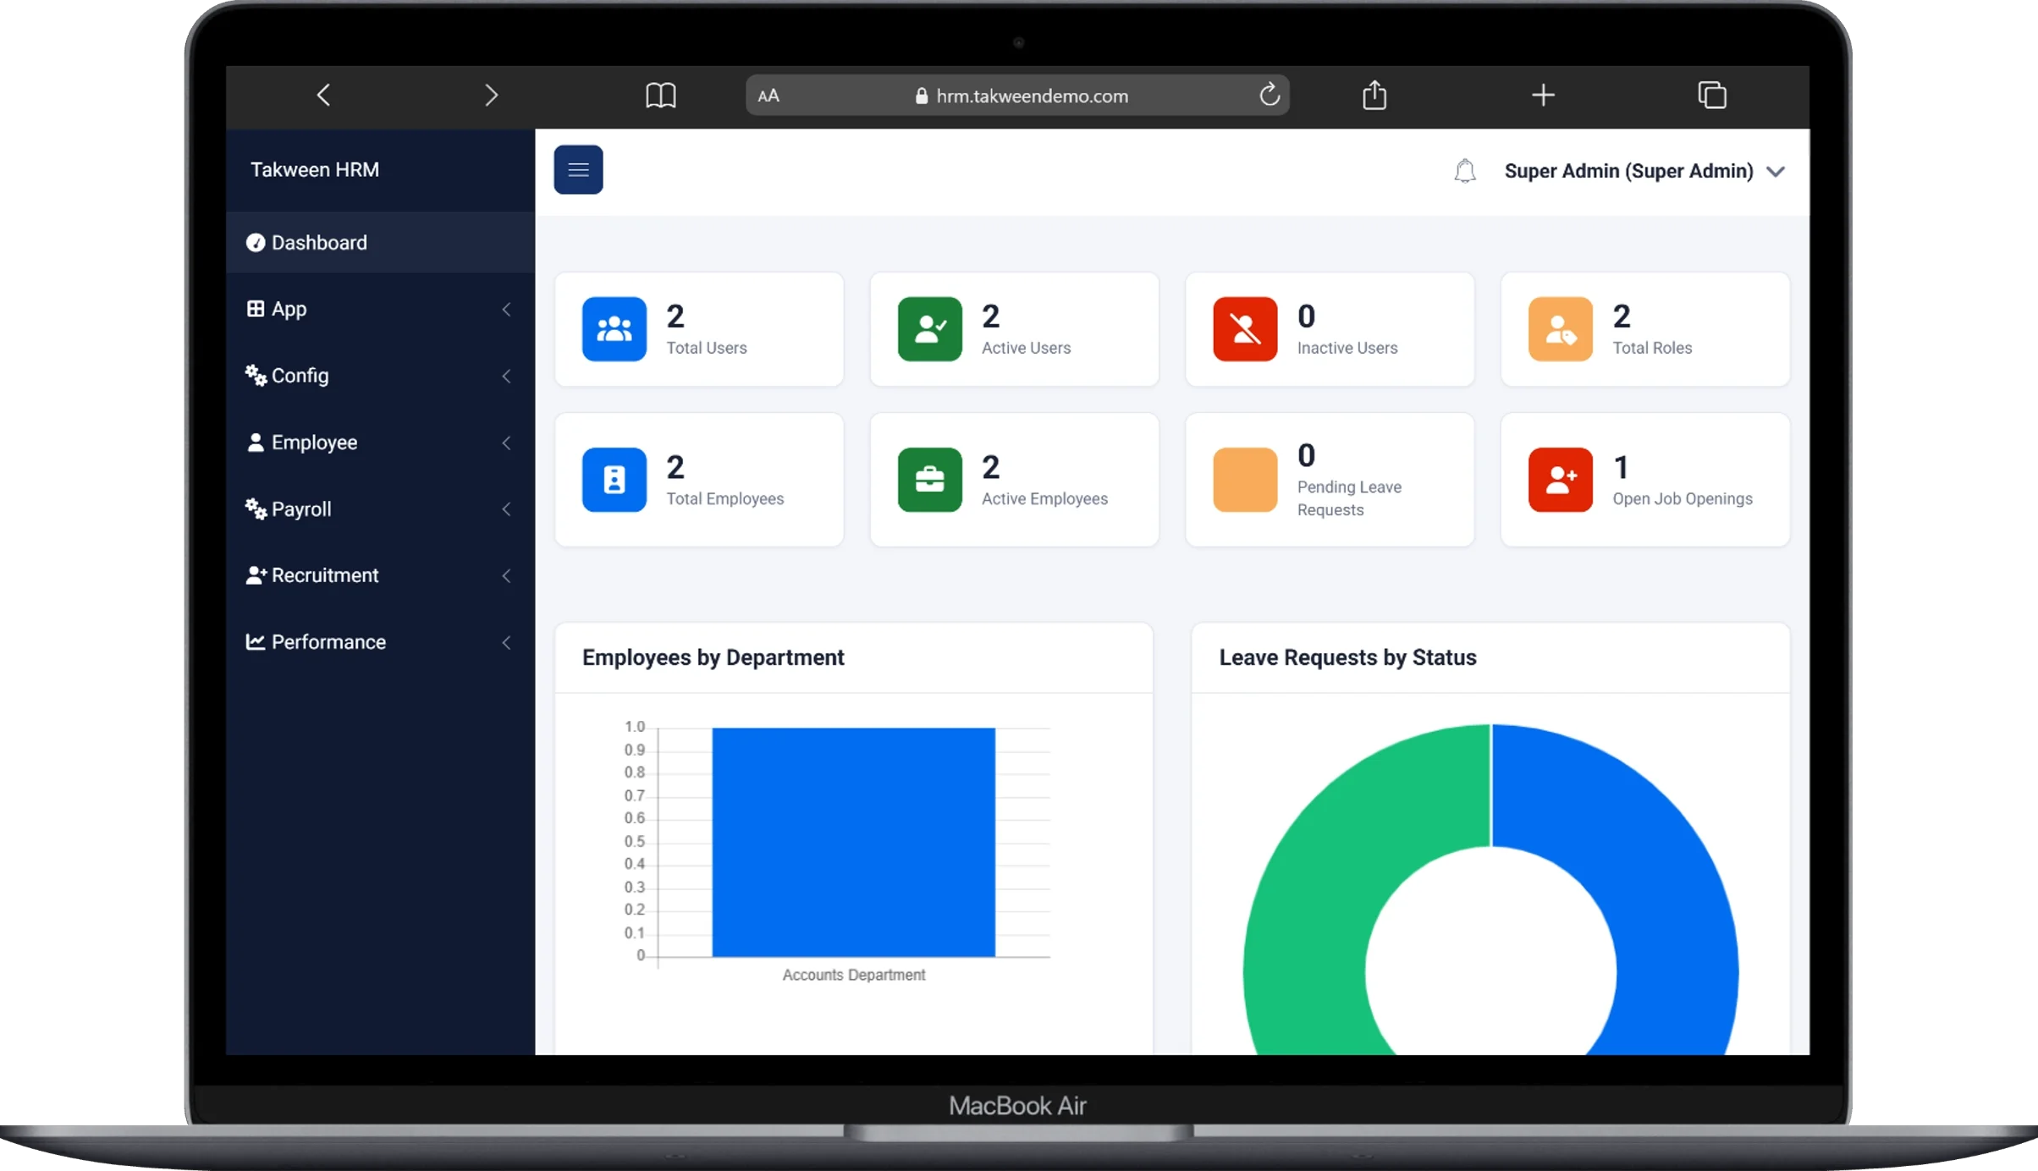2038x1171 pixels.
Task: Open the Payroll sidebar menu
Action: tap(380, 509)
